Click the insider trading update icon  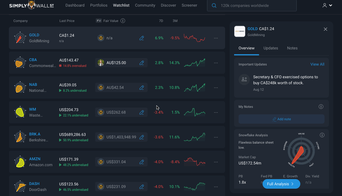244,80
